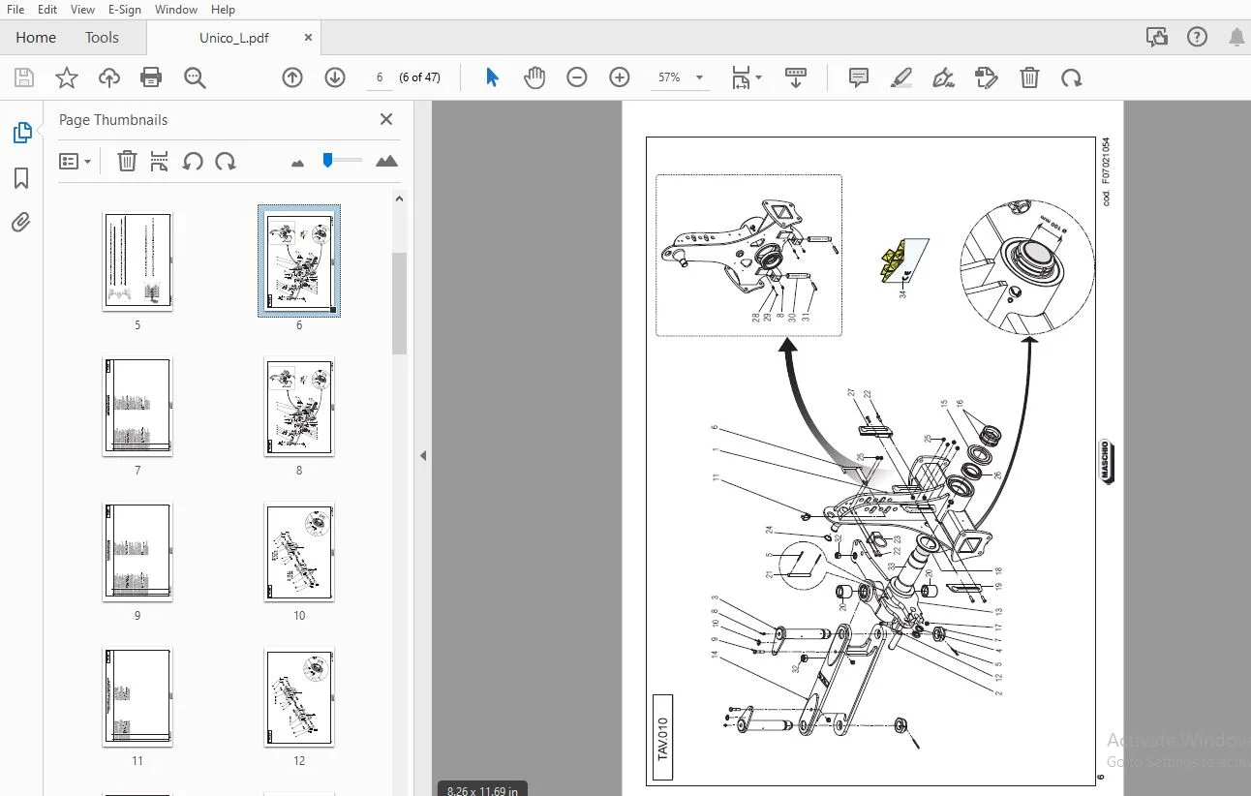The image size is (1251, 796).
Task: Click the thumbnails panel scroll up arrow
Action: (x=399, y=199)
